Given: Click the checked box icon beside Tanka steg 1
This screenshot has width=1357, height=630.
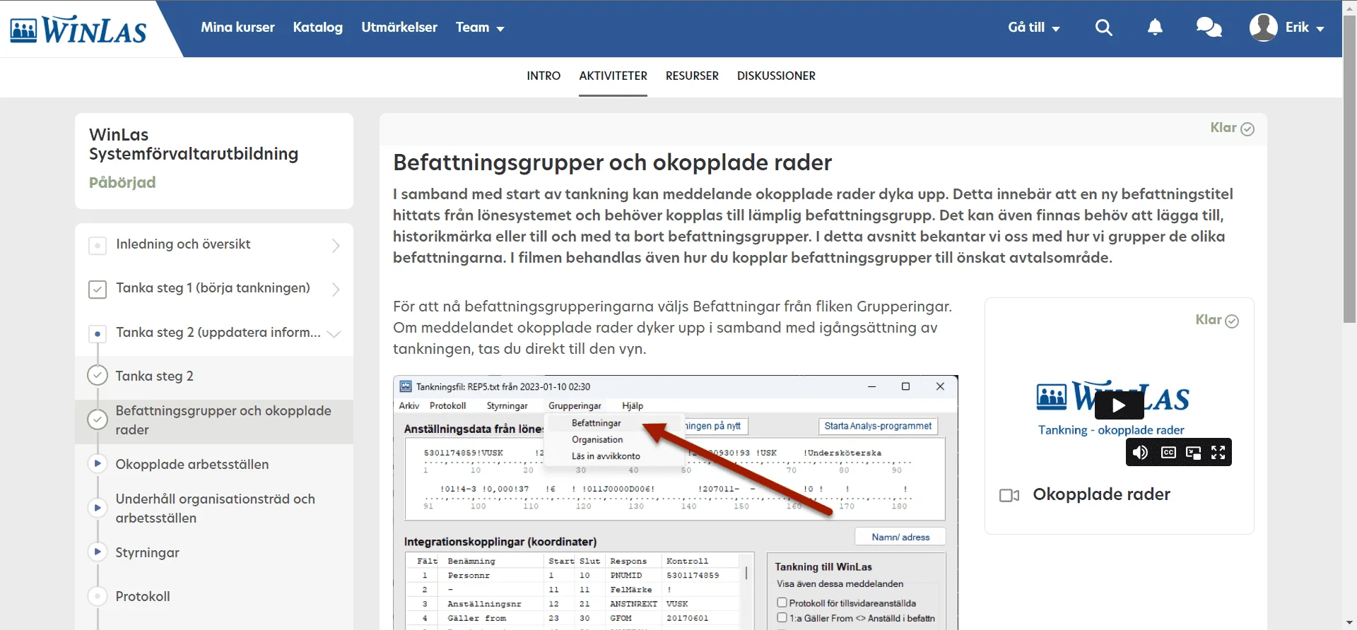Looking at the screenshot, I should [x=98, y=290].
